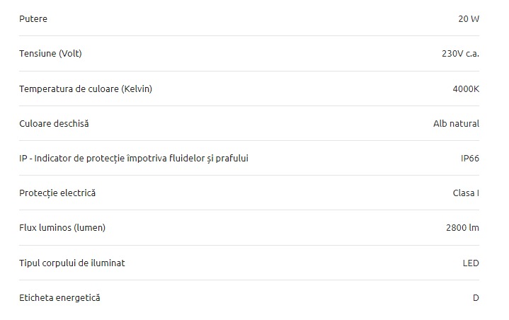Image resolution: width=509 pixels, height=320 pixels.
Task: Click the Eticheta energetică label
Action: coord(59,298)
